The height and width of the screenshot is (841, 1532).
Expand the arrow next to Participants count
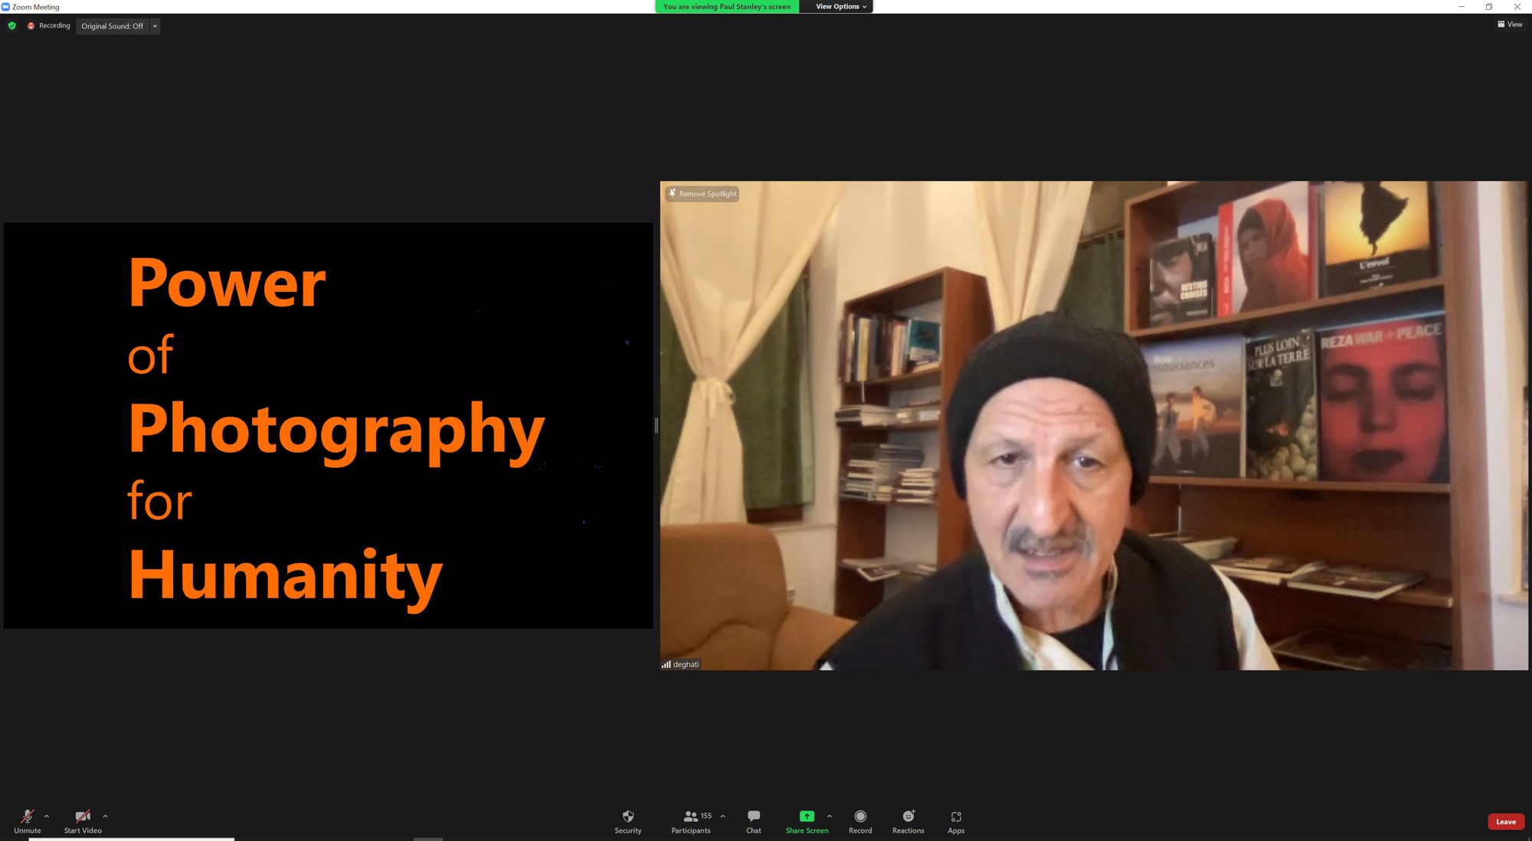[722, 816]
